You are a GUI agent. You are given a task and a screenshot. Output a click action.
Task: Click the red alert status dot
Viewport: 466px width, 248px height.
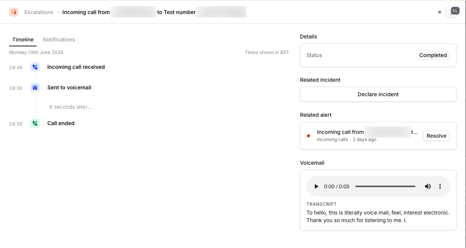309,136
